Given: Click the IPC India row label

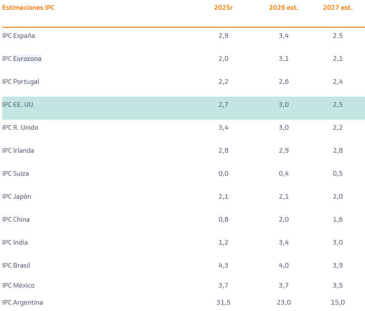Looking at the screenshot, I should click(x=15, y=243).
